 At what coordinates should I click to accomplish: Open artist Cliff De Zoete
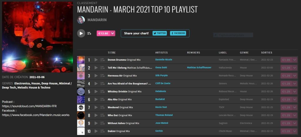(x=163, y=83)
